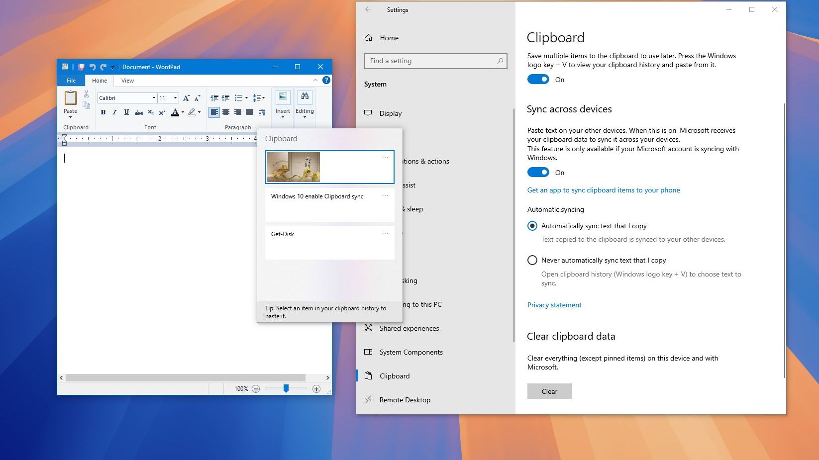Expand the Editing group dropdown
The width and height of the screenshot is (819, 460).
click(305, 117)
